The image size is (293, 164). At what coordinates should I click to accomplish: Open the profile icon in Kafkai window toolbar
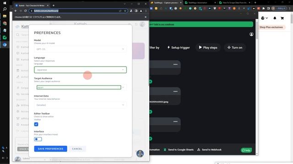click(x=141, y=11)
